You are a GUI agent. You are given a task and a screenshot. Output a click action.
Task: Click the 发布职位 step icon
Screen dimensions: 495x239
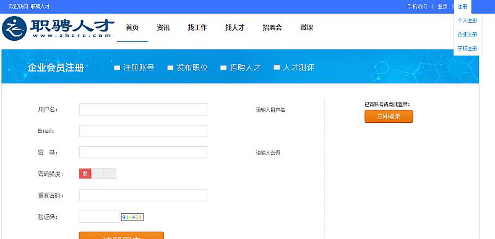[171, 68]
